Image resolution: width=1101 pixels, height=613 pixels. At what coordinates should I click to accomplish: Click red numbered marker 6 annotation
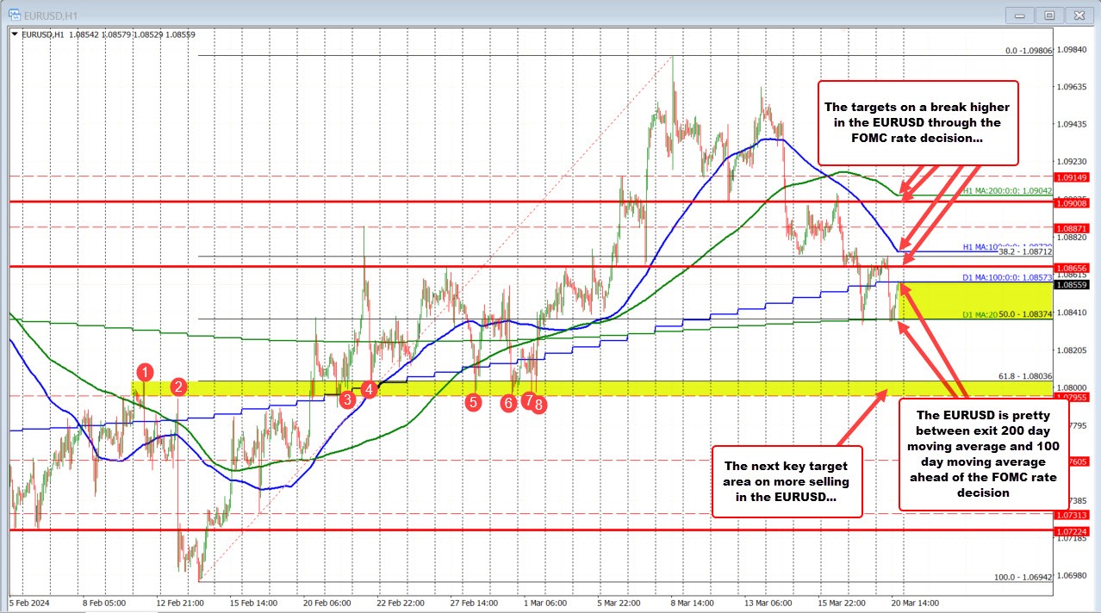508,403
